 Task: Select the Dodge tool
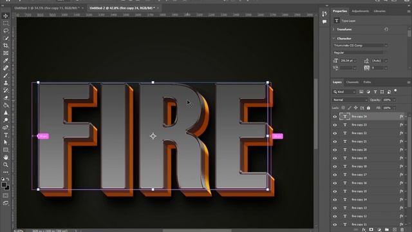[6, 120]
